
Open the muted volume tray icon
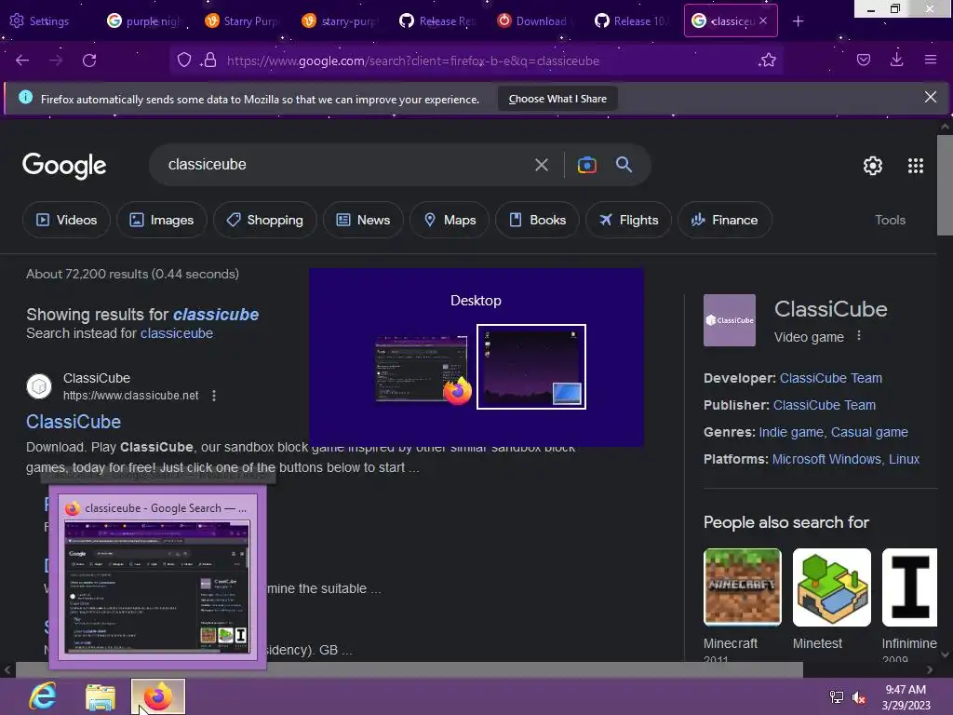(859, 698)
